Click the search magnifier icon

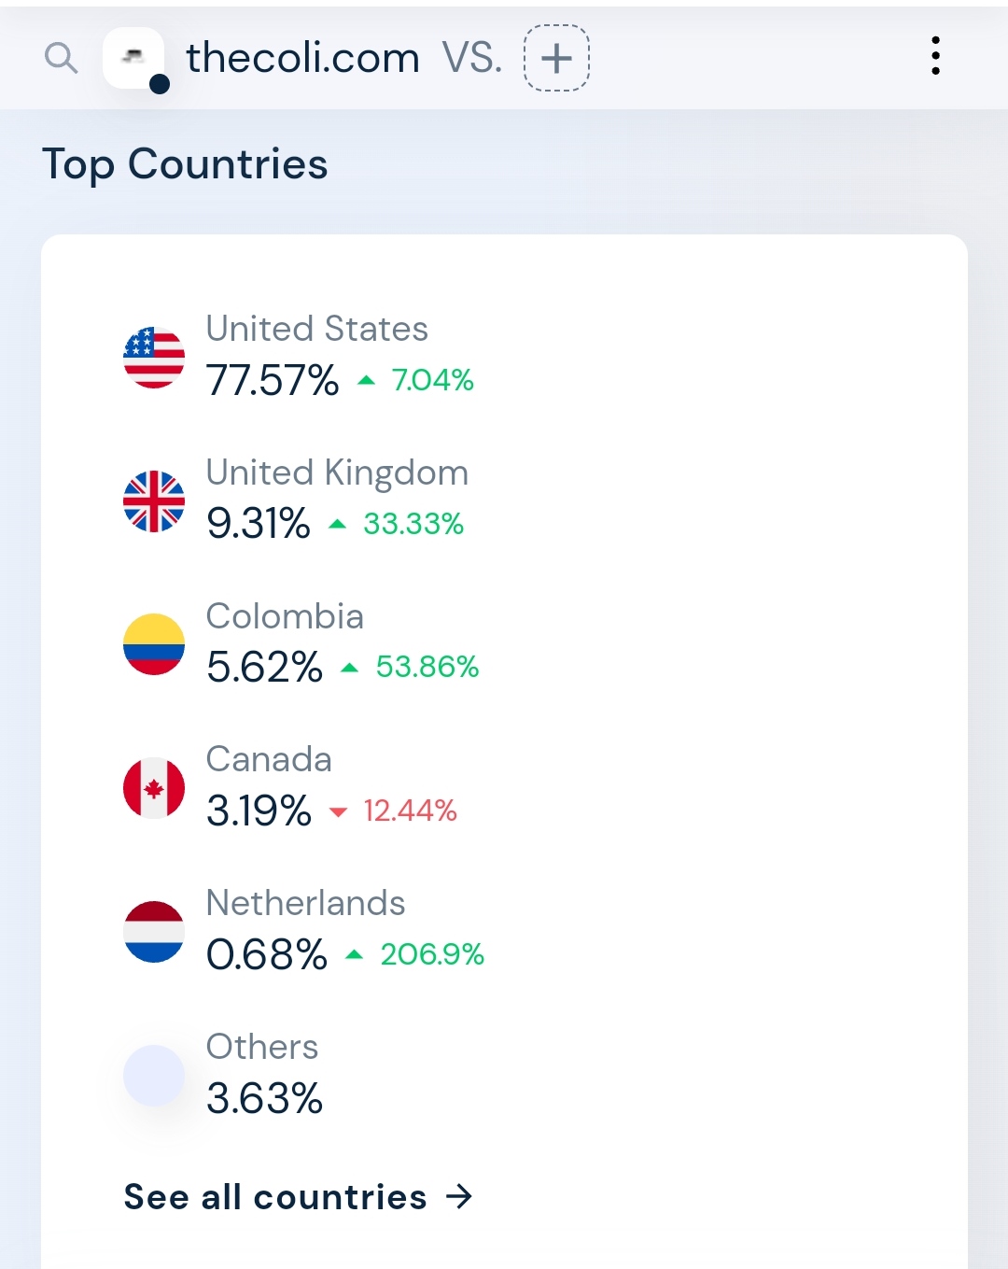point(61,58)
